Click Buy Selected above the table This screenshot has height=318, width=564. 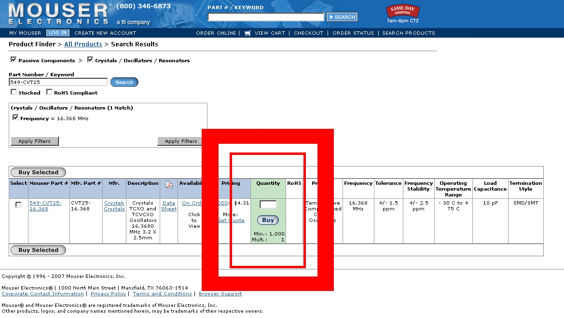pos(39,172)
